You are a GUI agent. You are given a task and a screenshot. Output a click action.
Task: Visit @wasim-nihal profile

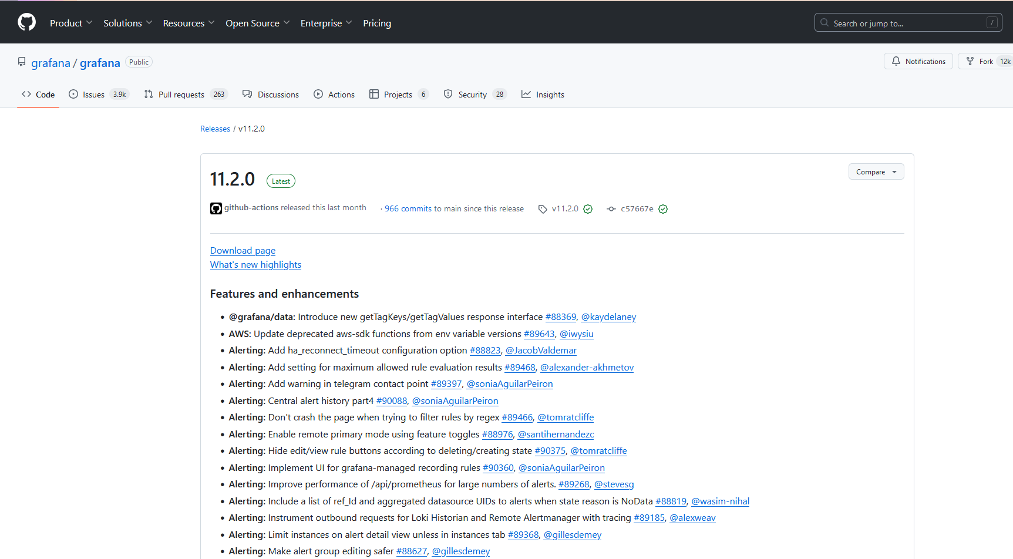coord(720,501)
